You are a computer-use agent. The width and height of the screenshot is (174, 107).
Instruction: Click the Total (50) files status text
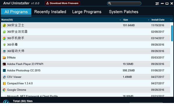23,101
